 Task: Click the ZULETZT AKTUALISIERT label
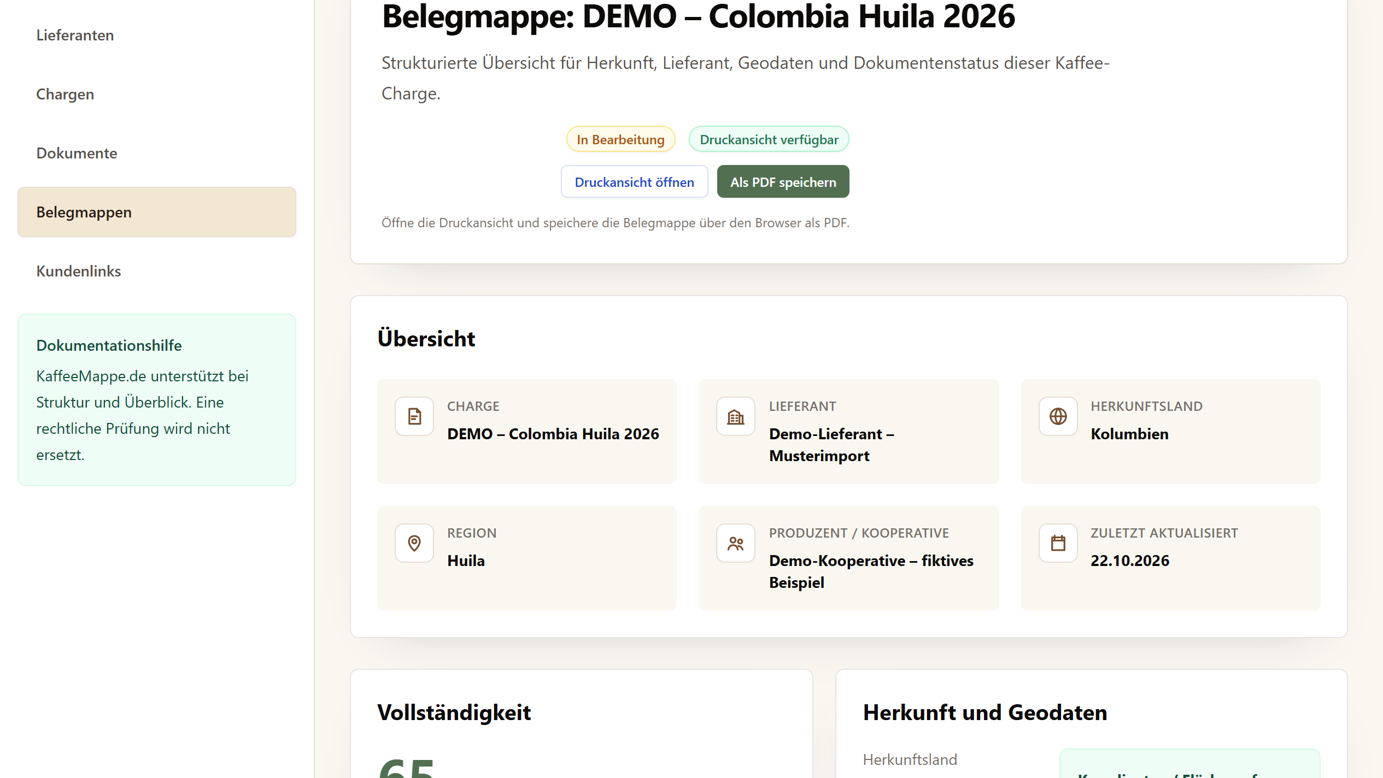click(1164, 533)
